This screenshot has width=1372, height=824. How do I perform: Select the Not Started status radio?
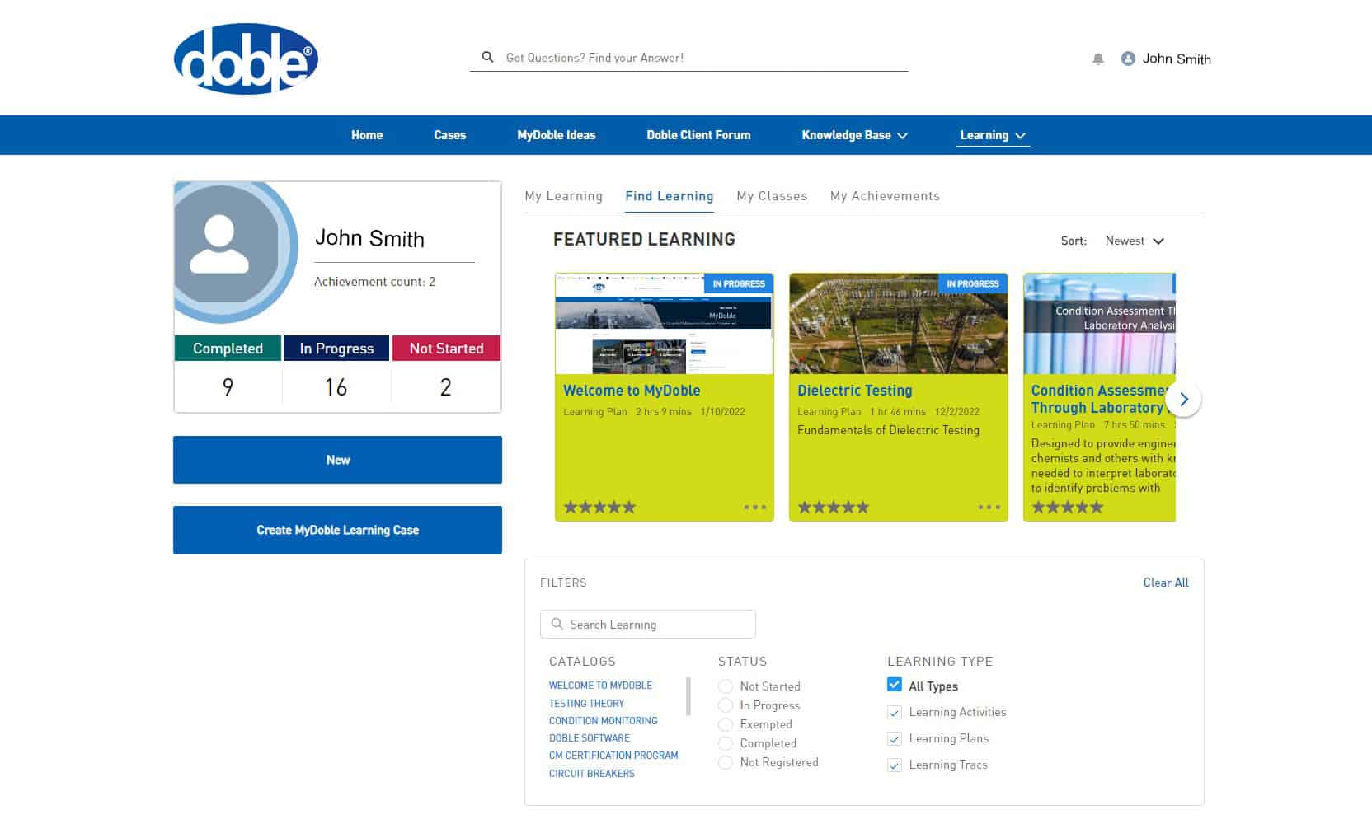(726, 686)
